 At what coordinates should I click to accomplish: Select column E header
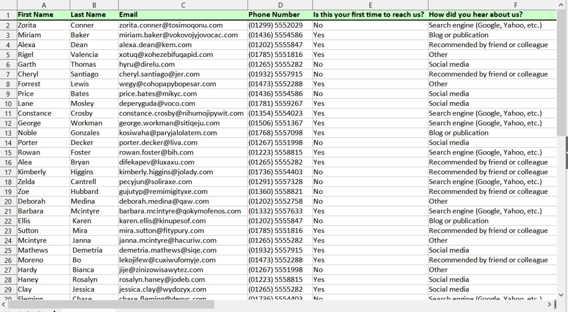[370, 5]
